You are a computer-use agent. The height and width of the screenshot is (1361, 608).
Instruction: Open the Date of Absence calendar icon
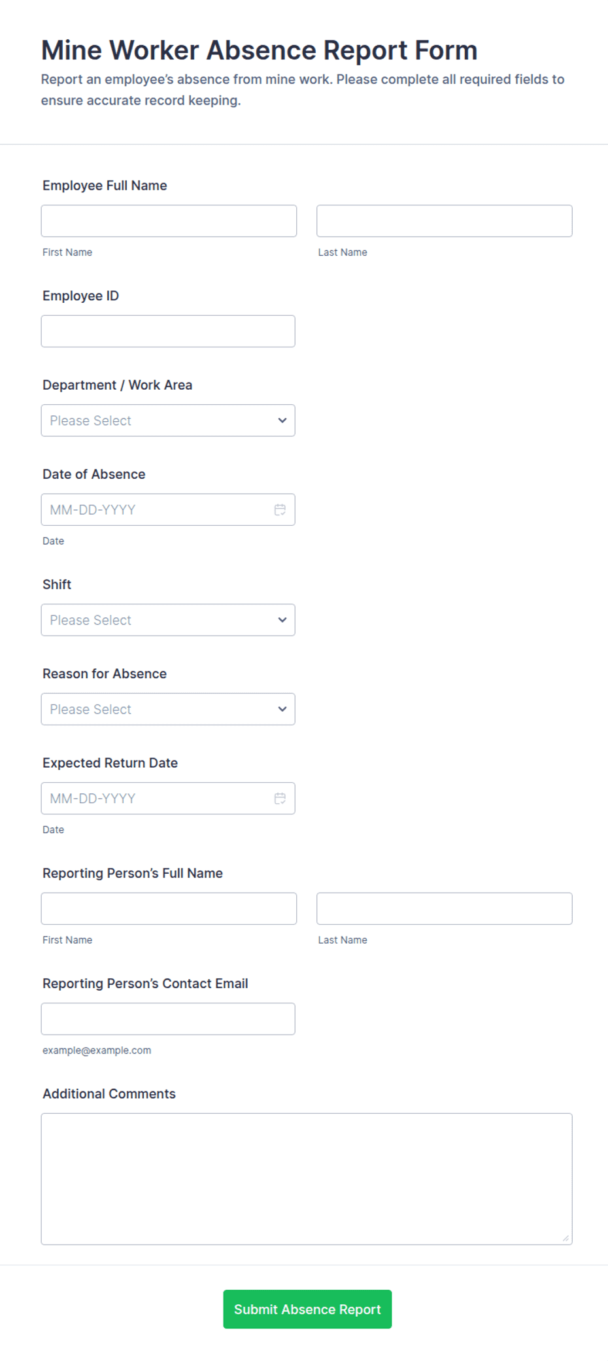click(x=280, y=509)
